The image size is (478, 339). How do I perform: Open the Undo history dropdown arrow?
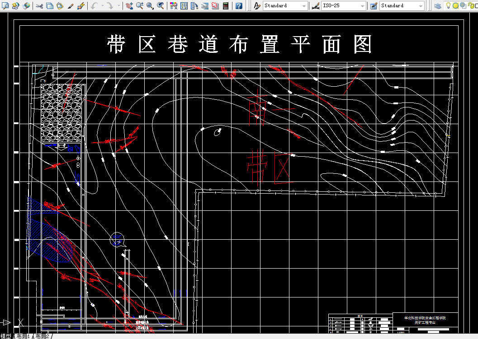pos(102,5)
